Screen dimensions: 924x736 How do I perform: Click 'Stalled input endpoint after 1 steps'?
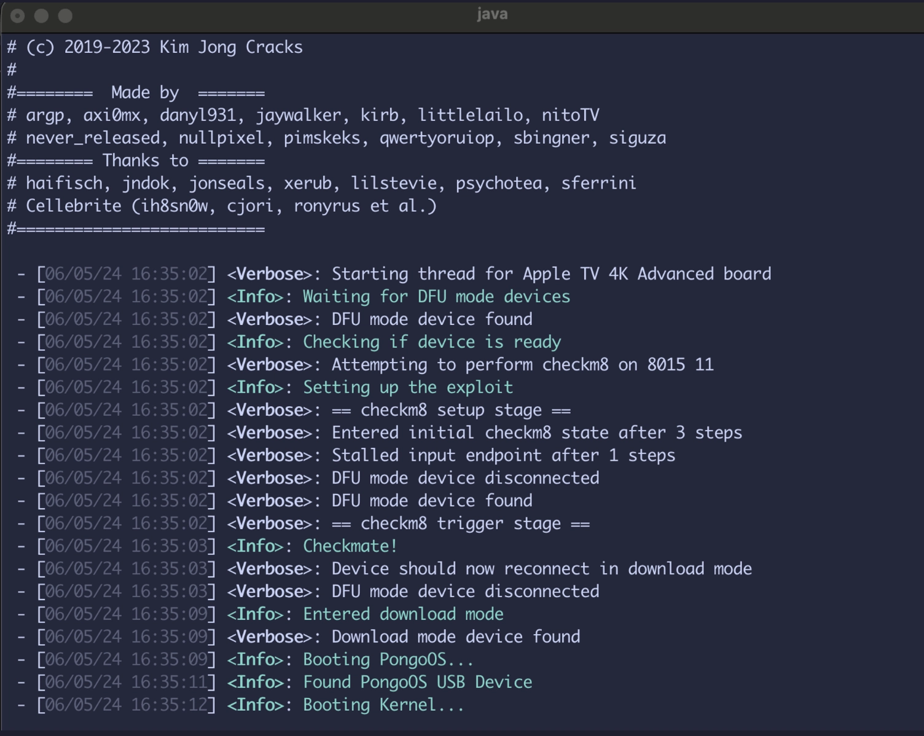pos(503,456)
